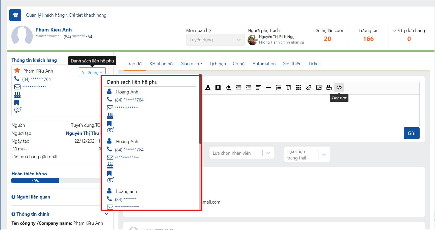Insert a horizontal rule line
The width and height of the screenshot is (435, 230).
pyautogui.click(x=268, y=87)
